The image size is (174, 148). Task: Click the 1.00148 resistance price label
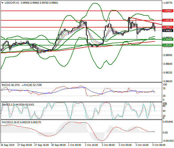[x=168, y=20]
